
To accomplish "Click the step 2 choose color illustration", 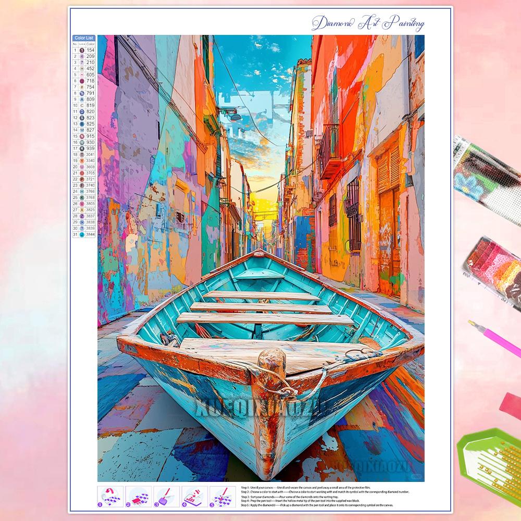I will point(139,497).
